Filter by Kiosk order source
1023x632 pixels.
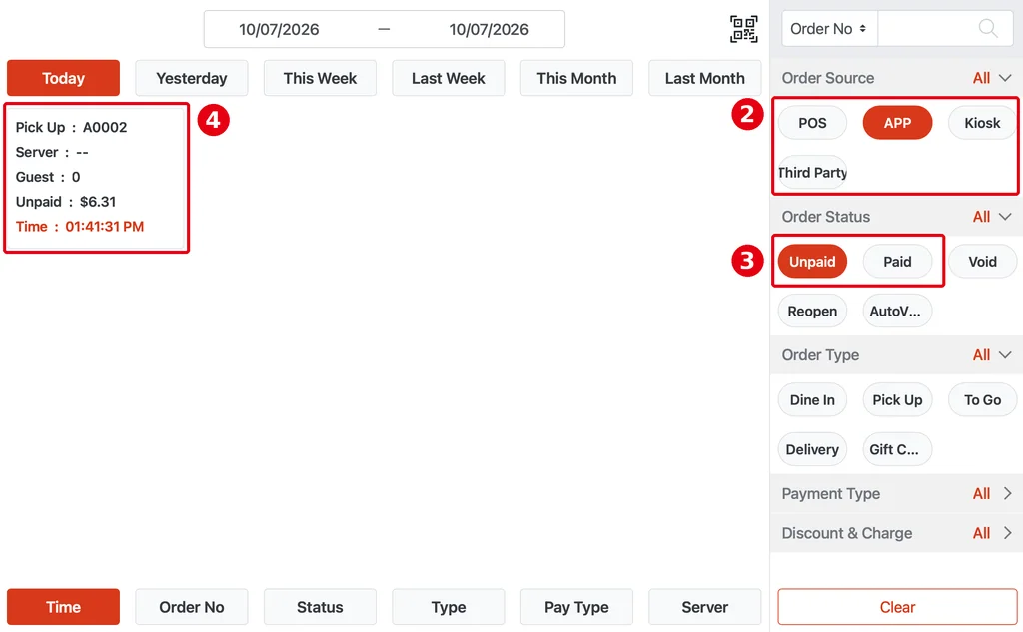pos(982,123)
